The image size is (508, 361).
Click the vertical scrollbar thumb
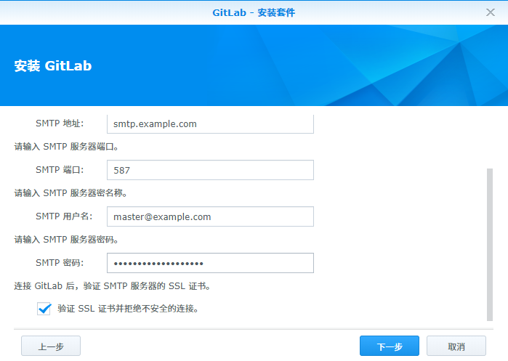click(490, 245)
